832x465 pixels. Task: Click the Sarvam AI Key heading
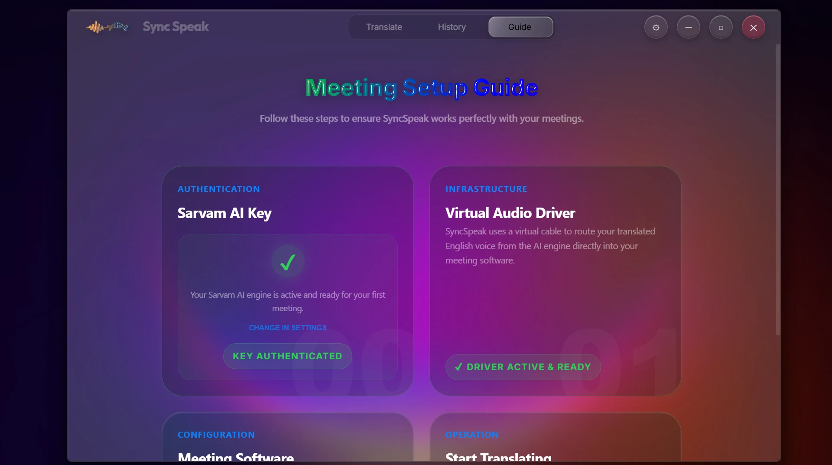(224, 213)
